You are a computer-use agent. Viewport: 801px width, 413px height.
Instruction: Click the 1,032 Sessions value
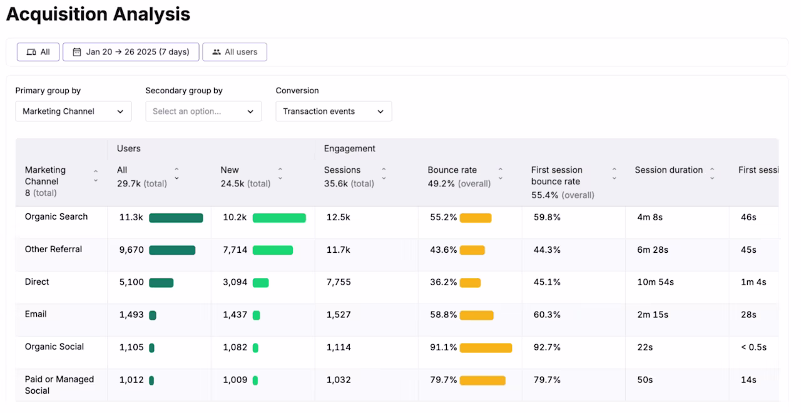(x=339, y=380)
